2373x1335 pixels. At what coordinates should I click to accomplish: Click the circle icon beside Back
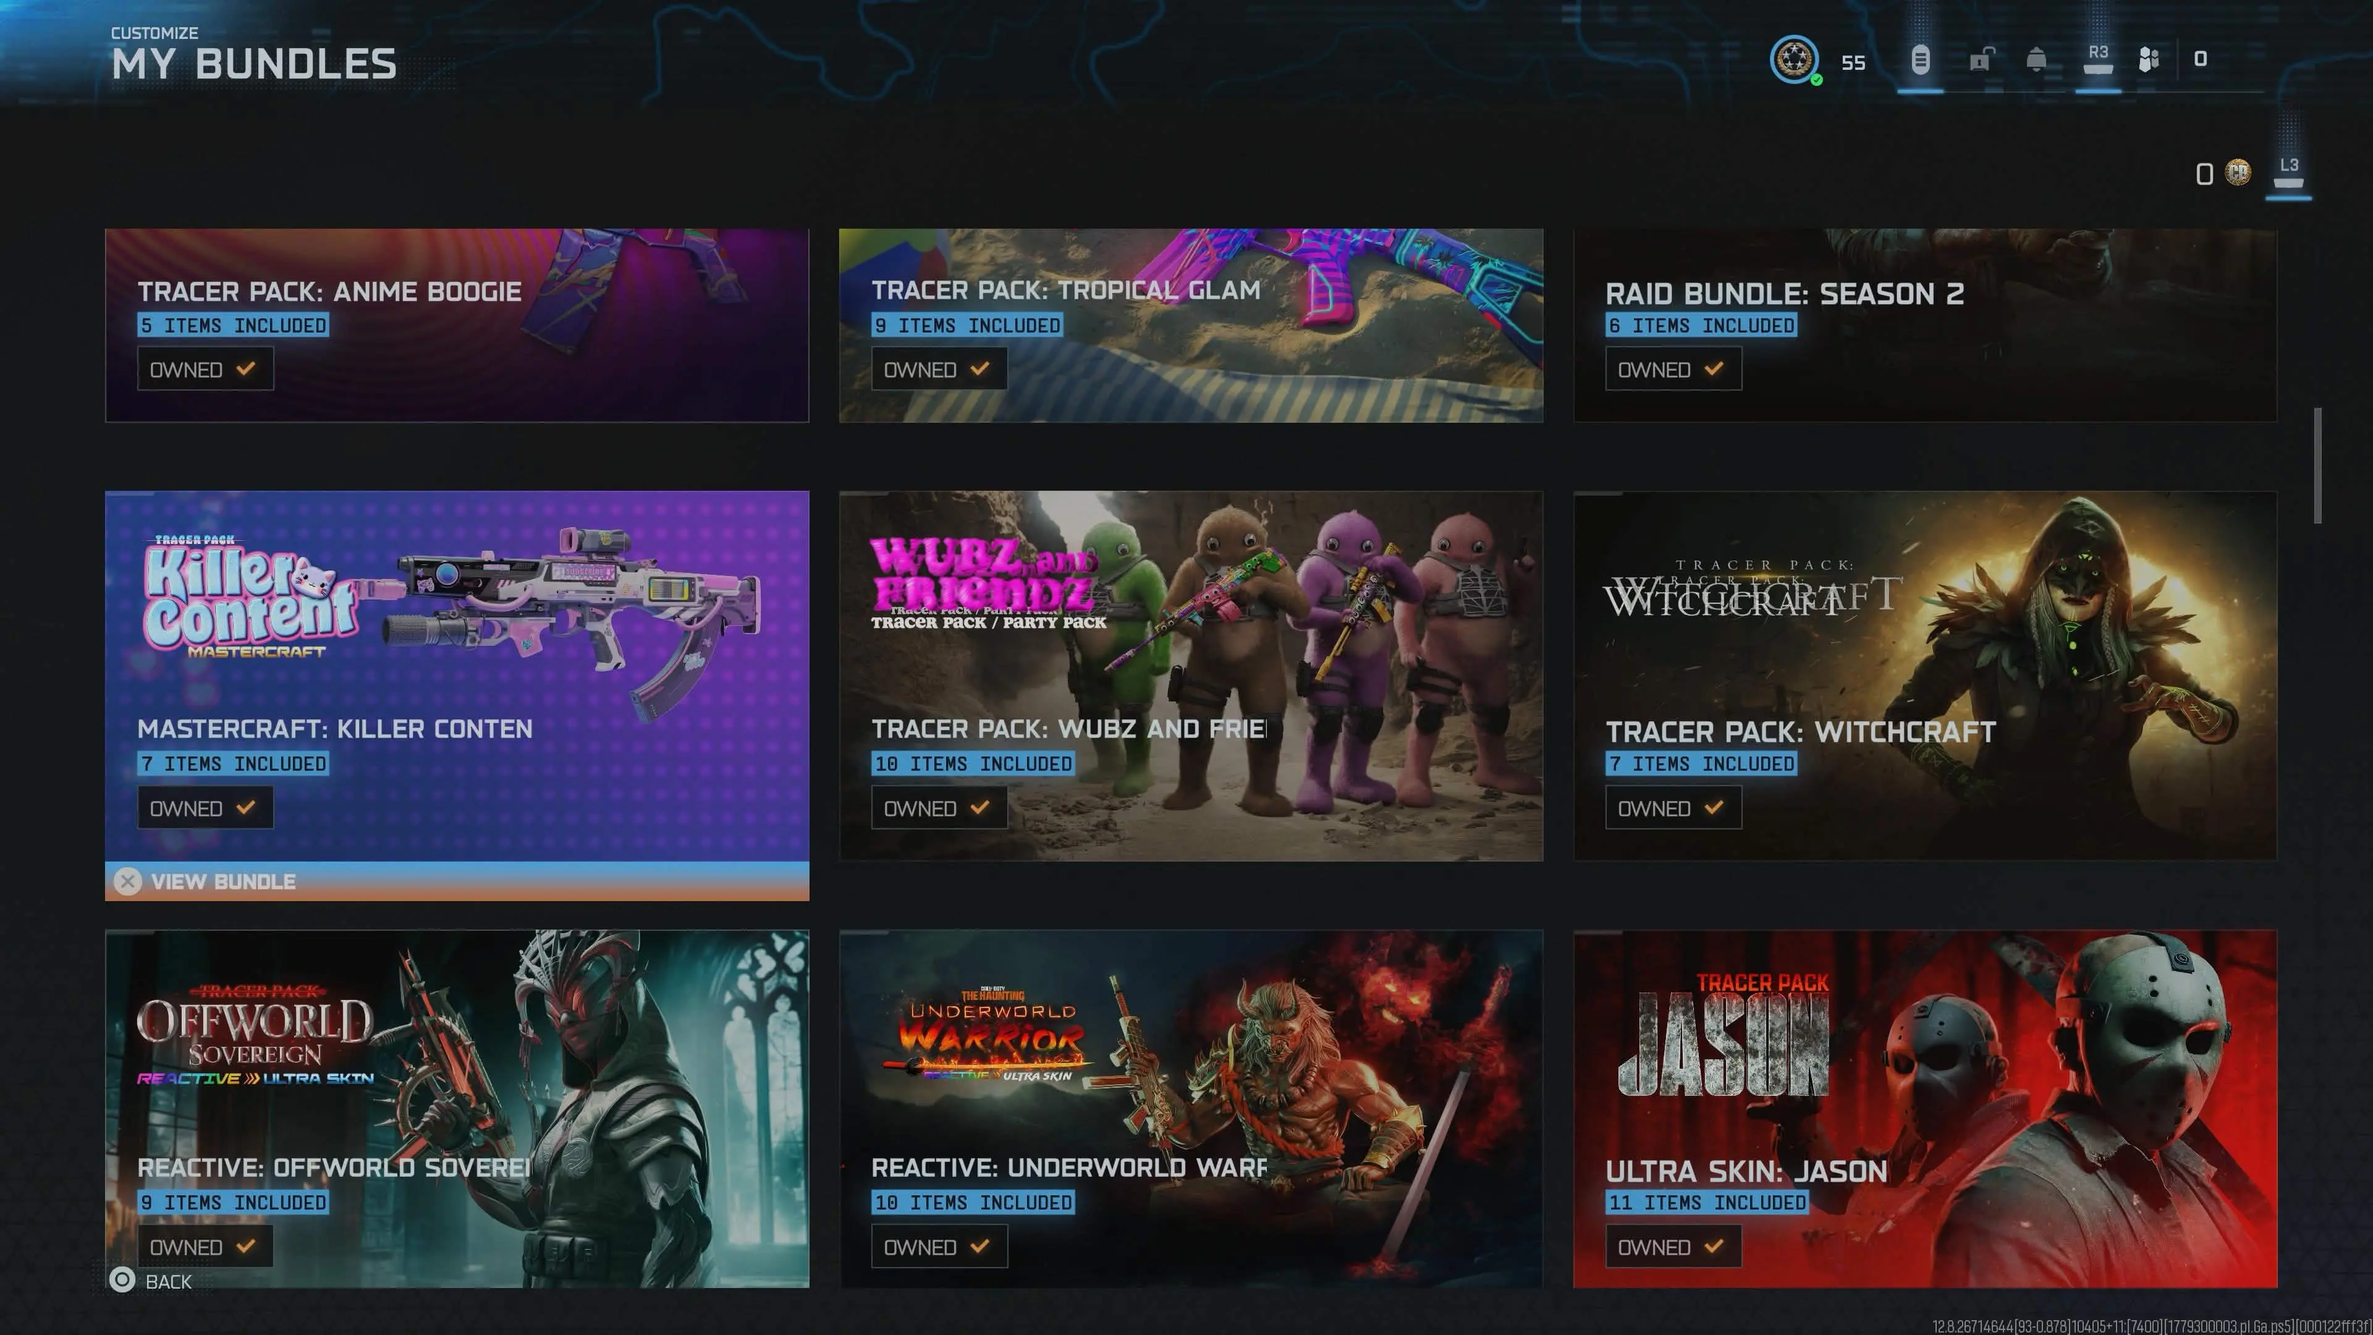pyautogui.click(x=122, y=1280)
